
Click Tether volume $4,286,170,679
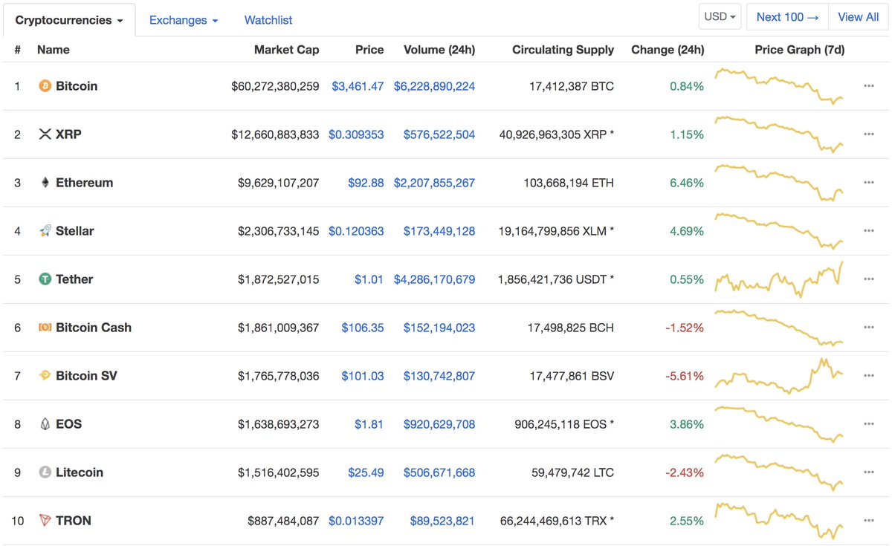pyautogui.click(x=434, y=279)
